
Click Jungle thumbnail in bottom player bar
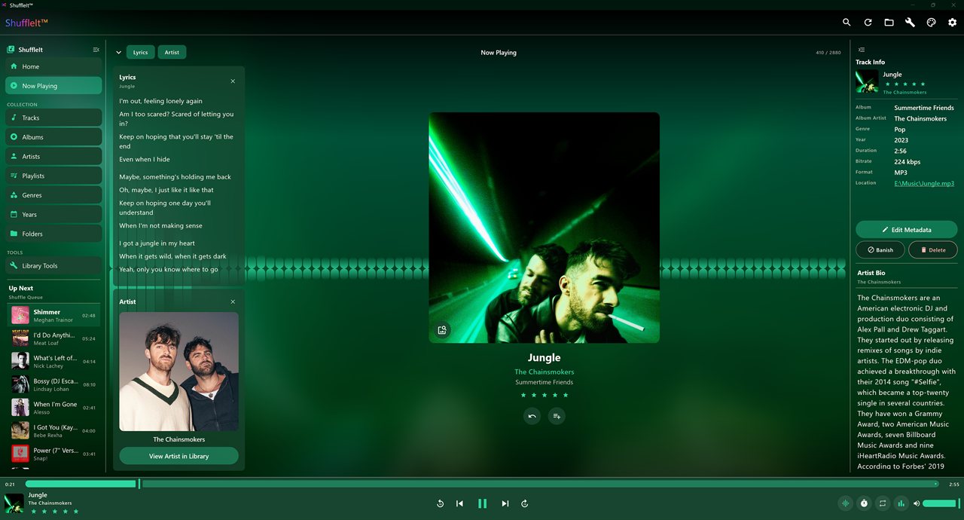tap(14, 503)
